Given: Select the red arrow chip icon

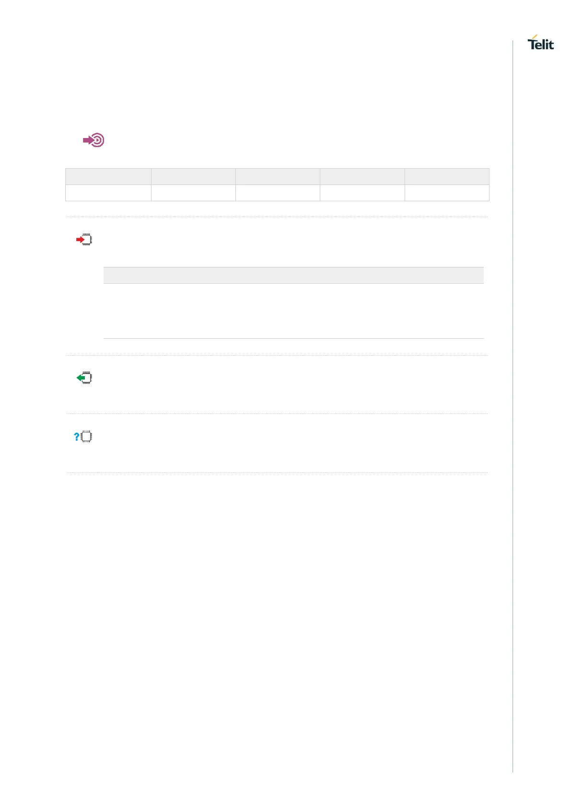Looking at the screenshot, I should (x=84, y=240).
